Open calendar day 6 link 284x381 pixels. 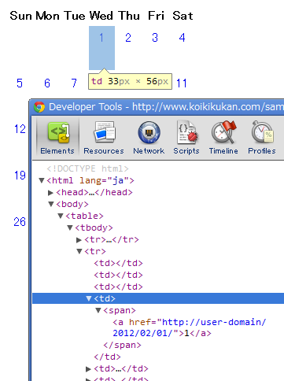coord(47,83)
